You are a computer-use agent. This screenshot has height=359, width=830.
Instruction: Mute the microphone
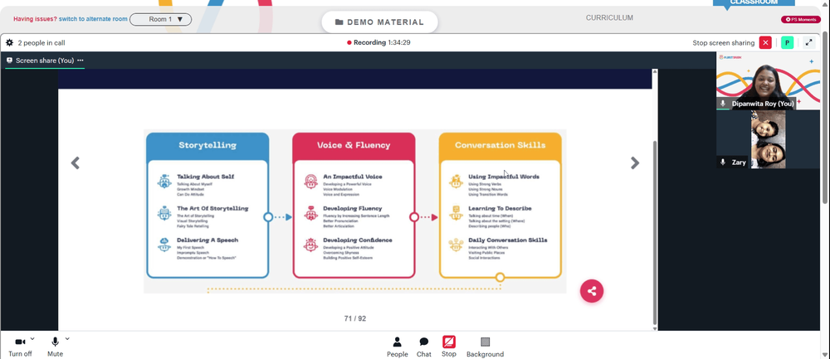click(55, 347)
